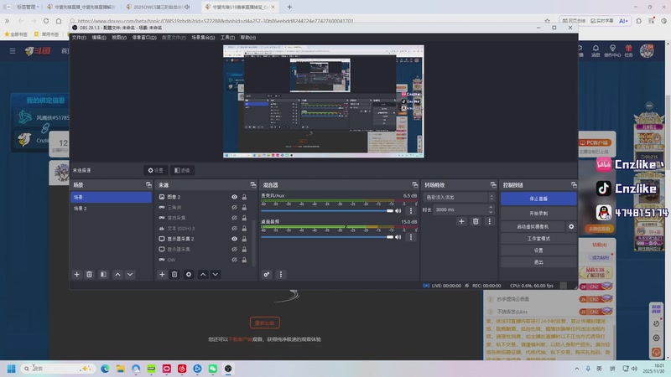671x377 pixels.
Task: Add a new scene with plus icon
Action: tap(76, 275)
